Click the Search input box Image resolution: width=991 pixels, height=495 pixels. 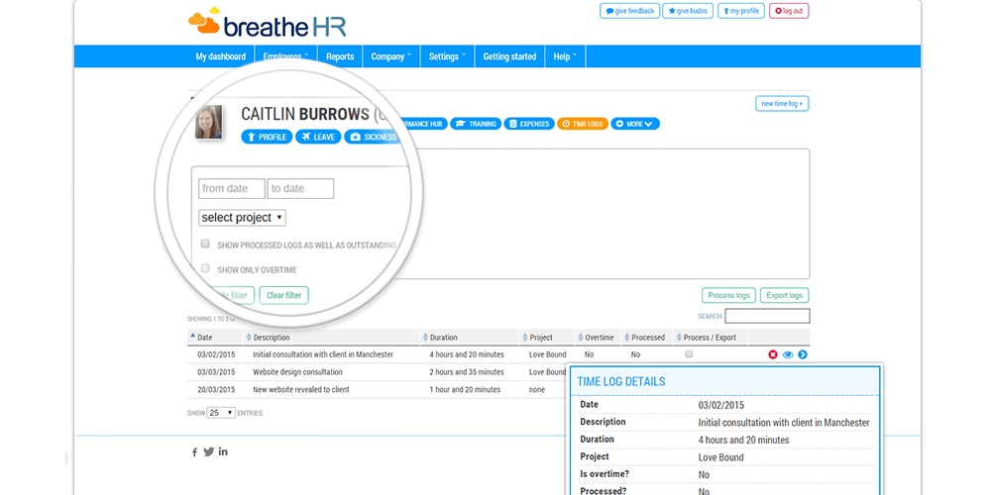(767, 316)
